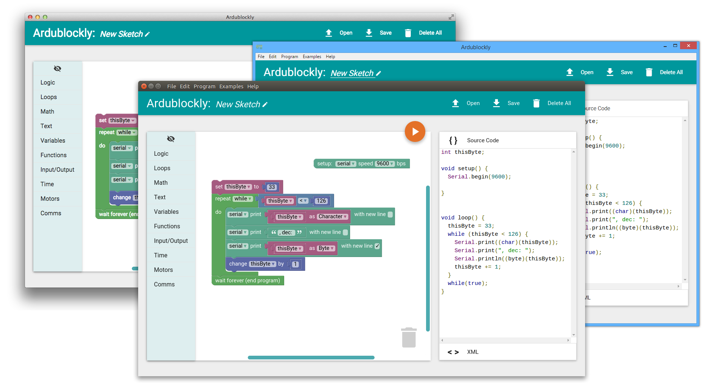Hide toolbox using front window's crossed-eye icon
Screen dimensions: 724x387
click(x=171, y=139)
